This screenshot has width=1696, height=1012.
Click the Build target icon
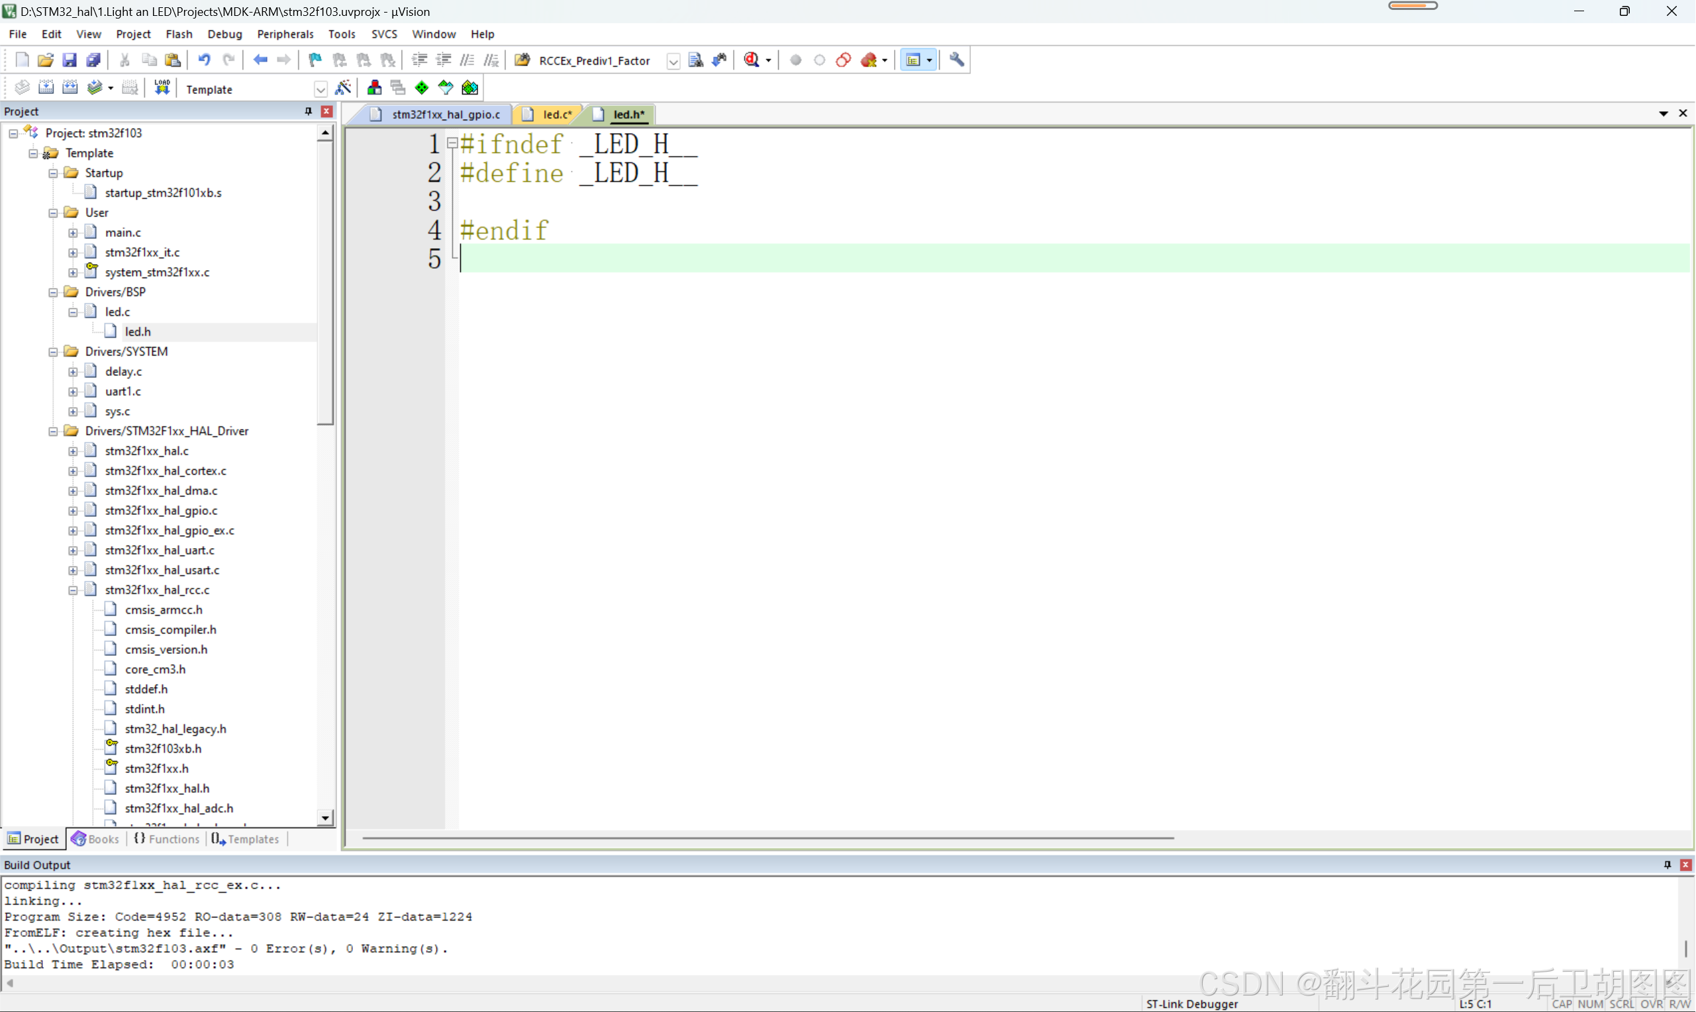46,87
